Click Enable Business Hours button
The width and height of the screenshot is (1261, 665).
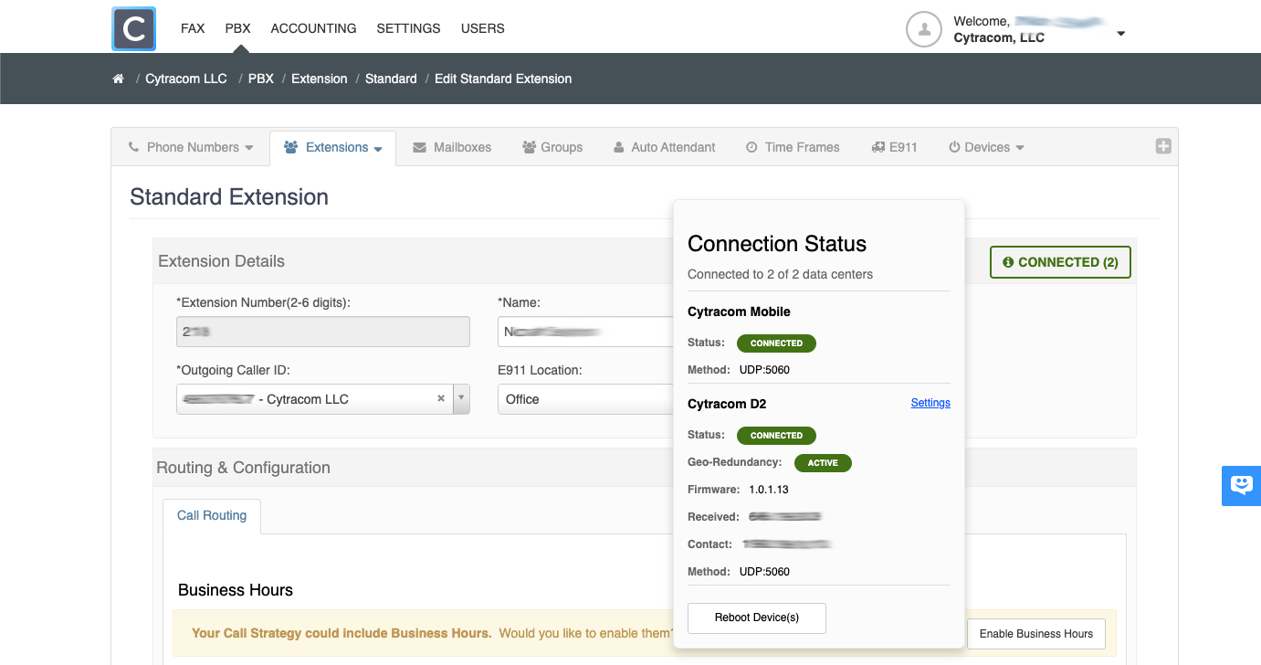click(1035, 634)
